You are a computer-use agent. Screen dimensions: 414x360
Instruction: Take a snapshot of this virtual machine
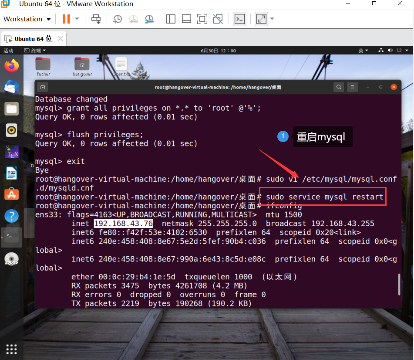117,19
